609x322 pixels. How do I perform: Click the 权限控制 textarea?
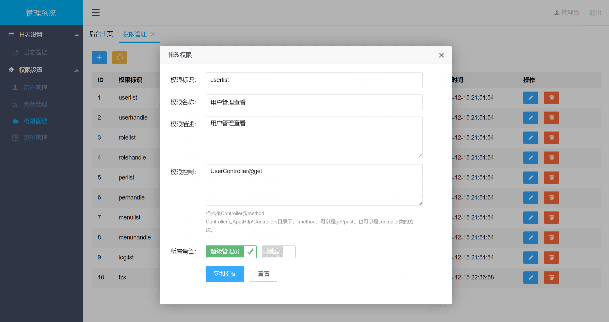[314, 185]
